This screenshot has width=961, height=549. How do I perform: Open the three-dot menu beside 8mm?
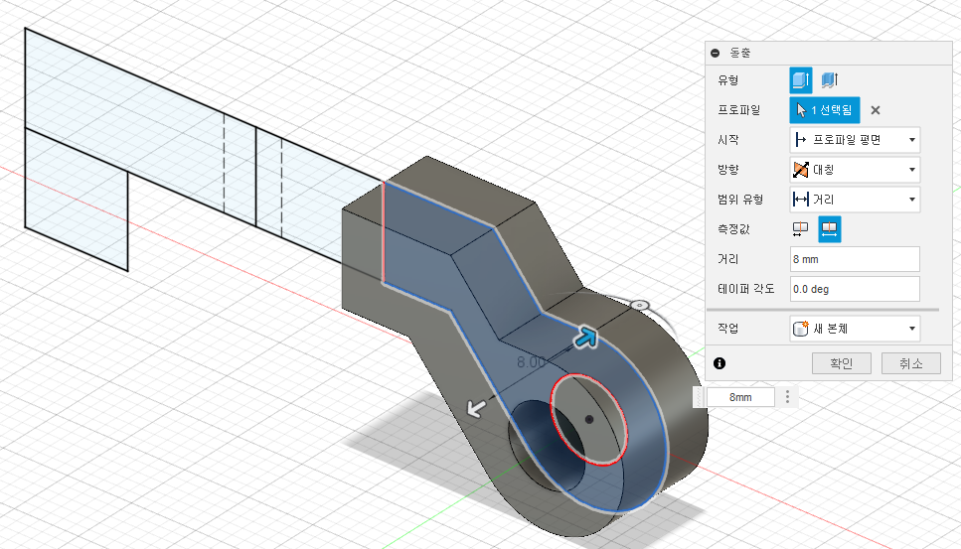click(787, 397)
